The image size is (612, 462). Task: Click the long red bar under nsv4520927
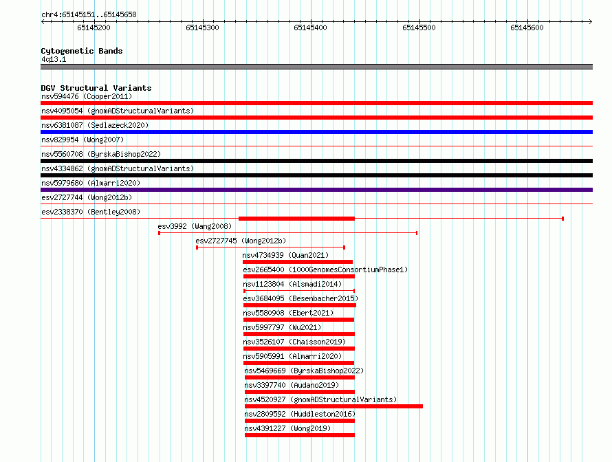(x=334, y=406)
